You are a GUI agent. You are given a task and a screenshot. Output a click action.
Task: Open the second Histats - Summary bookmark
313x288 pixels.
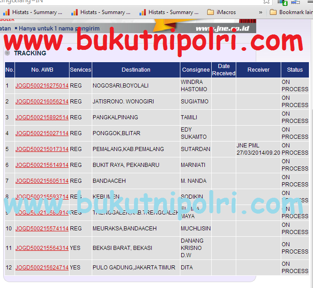click(x=100, y=12)
